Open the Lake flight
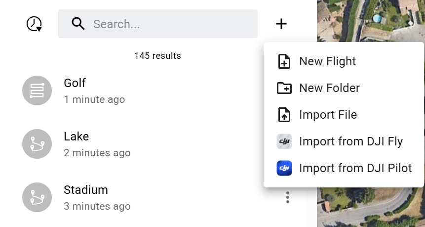425x227 pixels. click(77, 136)
